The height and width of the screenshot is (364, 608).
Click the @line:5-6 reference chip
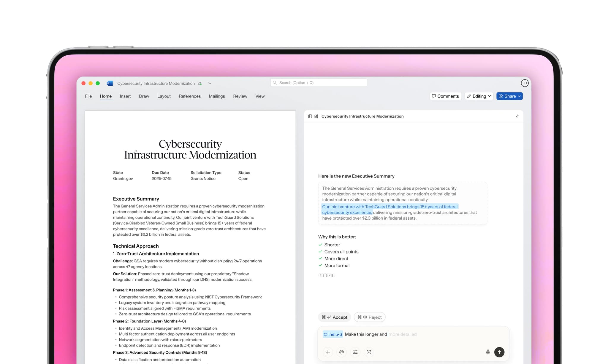click(x=332, y=334)
